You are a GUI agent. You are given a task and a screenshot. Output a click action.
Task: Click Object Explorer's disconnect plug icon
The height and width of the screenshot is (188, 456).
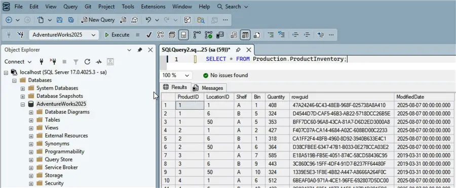pos(53,62)
